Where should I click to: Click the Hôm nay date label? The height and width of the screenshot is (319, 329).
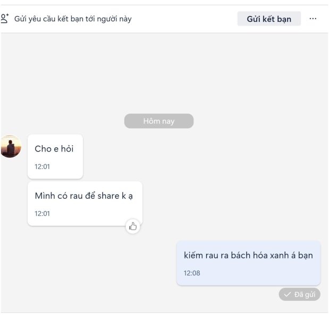tap(159, 121)
